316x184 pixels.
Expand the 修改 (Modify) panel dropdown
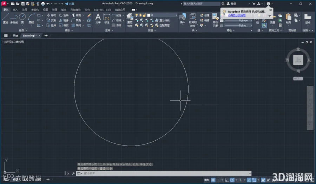pyautogui.click(x=69, y=30)
